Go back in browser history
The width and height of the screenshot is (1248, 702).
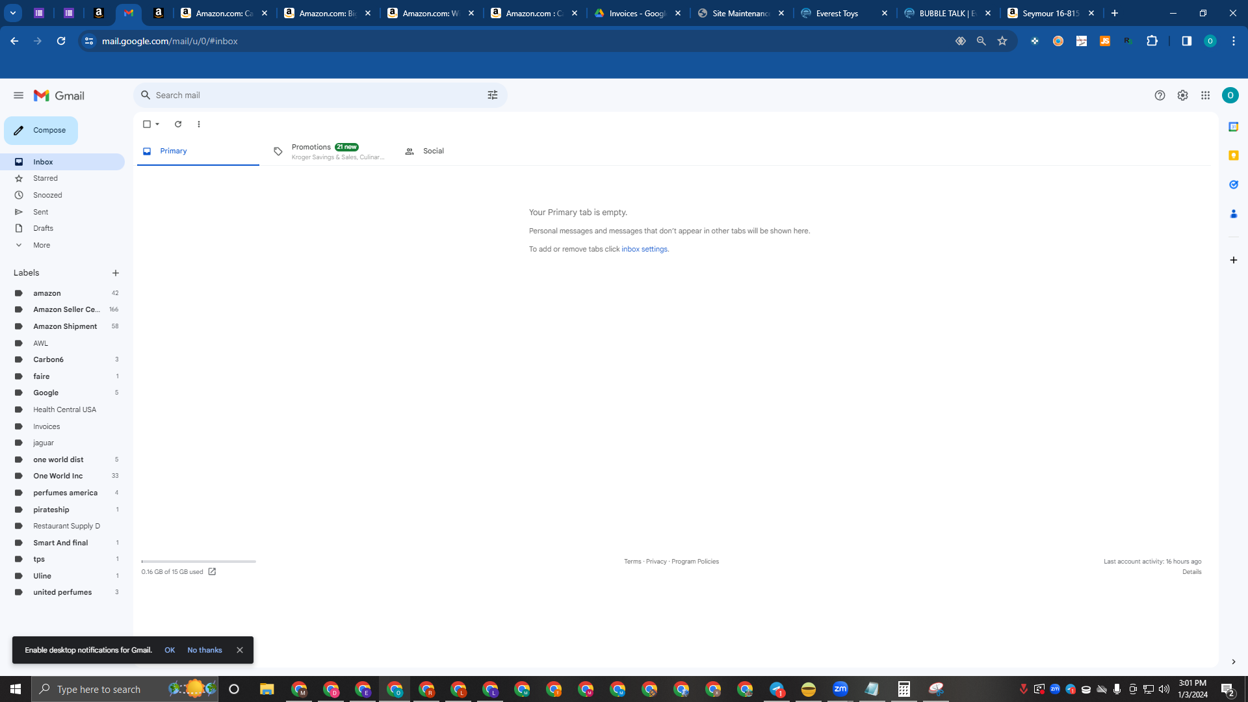[14, 41]
